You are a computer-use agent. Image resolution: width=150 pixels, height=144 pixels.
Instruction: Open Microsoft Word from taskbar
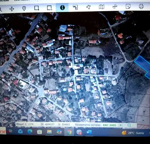coord(89,132)
